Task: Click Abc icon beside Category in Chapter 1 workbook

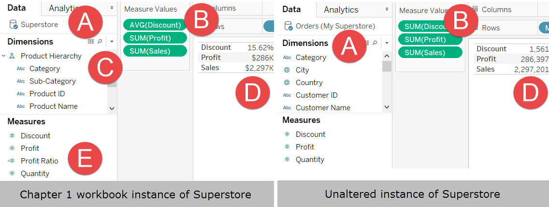Action: point(21,69)
